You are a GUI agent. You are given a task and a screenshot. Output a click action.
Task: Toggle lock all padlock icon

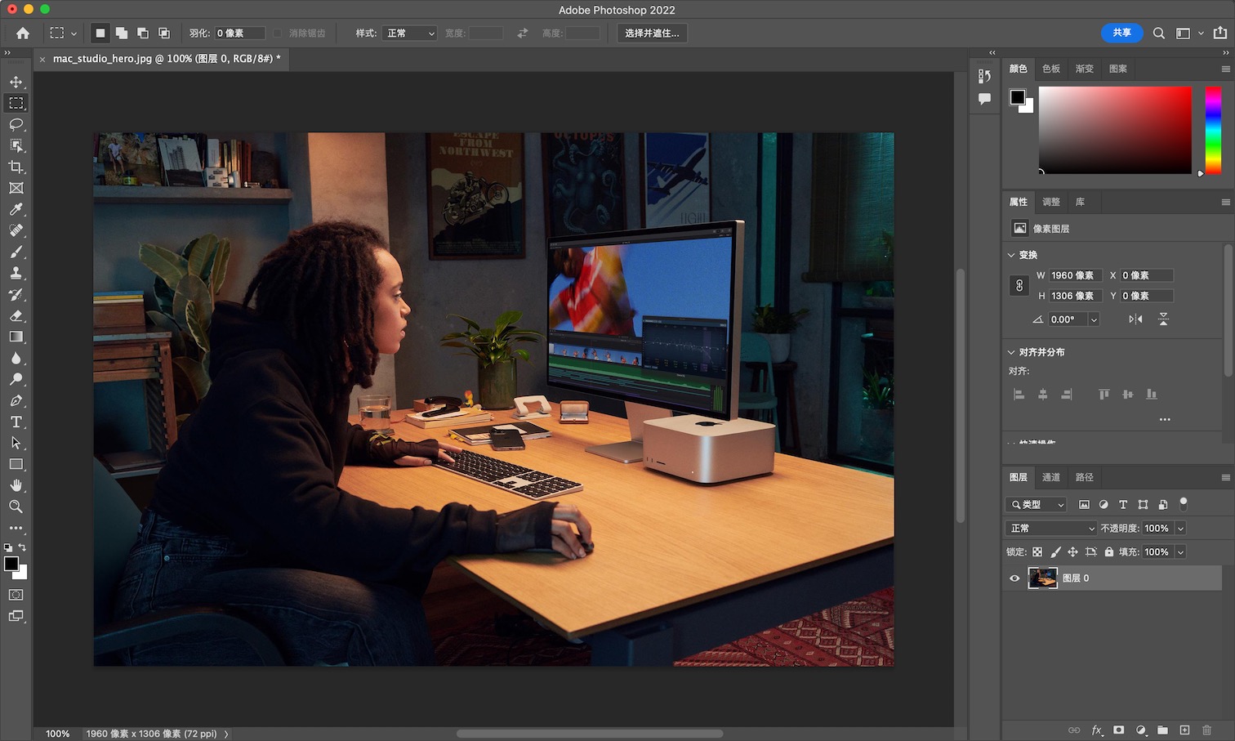[x=1109, y=552]
